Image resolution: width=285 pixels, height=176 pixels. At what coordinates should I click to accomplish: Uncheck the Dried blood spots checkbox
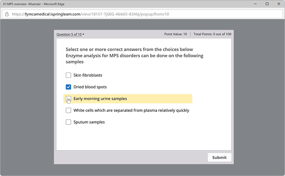click(x=68, y=87)
